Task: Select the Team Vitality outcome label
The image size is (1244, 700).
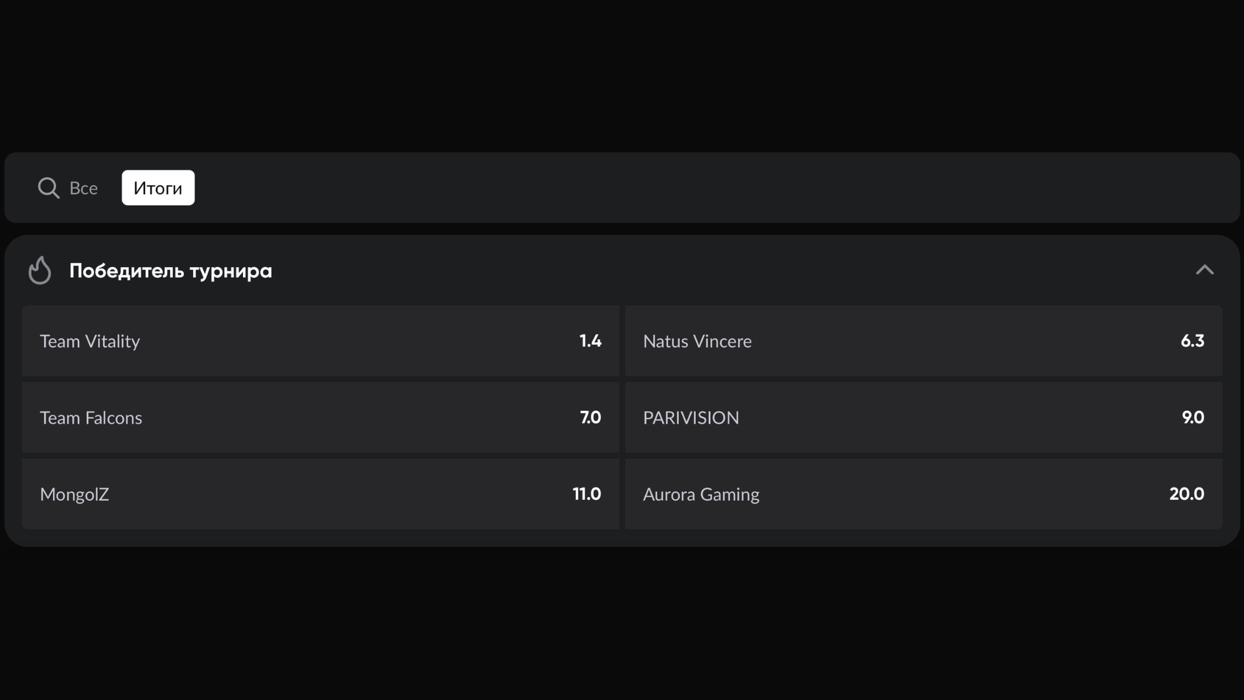Action: tap(90, 342)
